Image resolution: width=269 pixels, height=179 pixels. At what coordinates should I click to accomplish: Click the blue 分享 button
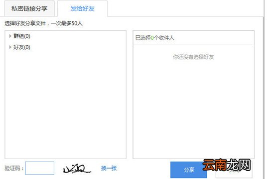tap(189, 170)
